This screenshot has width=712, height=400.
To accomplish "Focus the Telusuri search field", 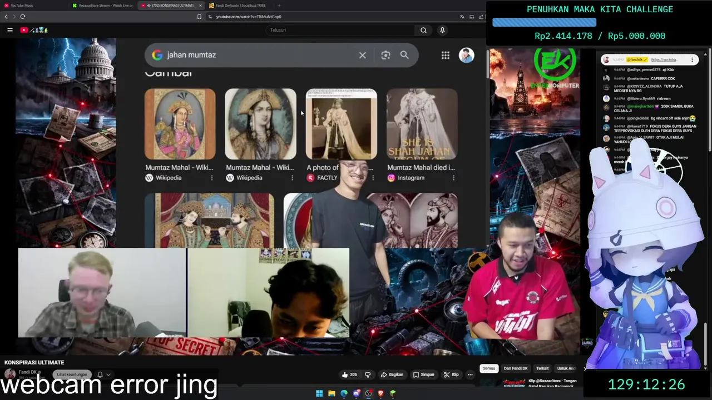I will point(340,30).
